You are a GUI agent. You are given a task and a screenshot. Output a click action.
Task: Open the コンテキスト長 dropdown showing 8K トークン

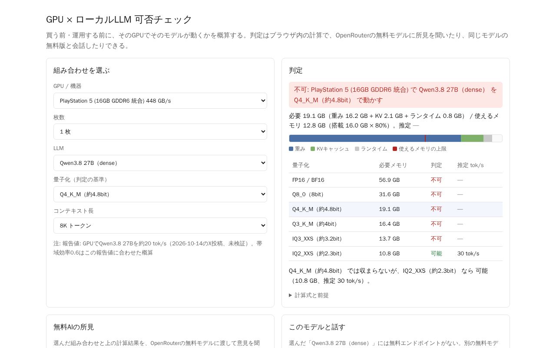[x=160, y=225]
